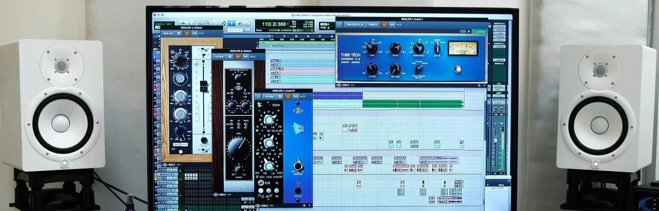Screen dimensions: 659x211
Task: Activate the Scrubber speaker tool
Action: 240,23
